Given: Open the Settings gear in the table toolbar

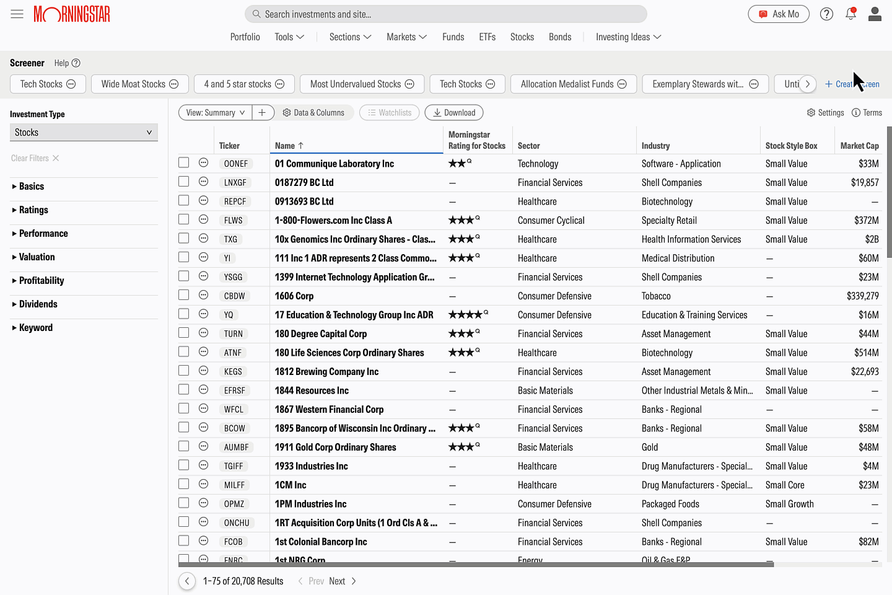Looking at the screenshot, I should click(x=825, y=113).
